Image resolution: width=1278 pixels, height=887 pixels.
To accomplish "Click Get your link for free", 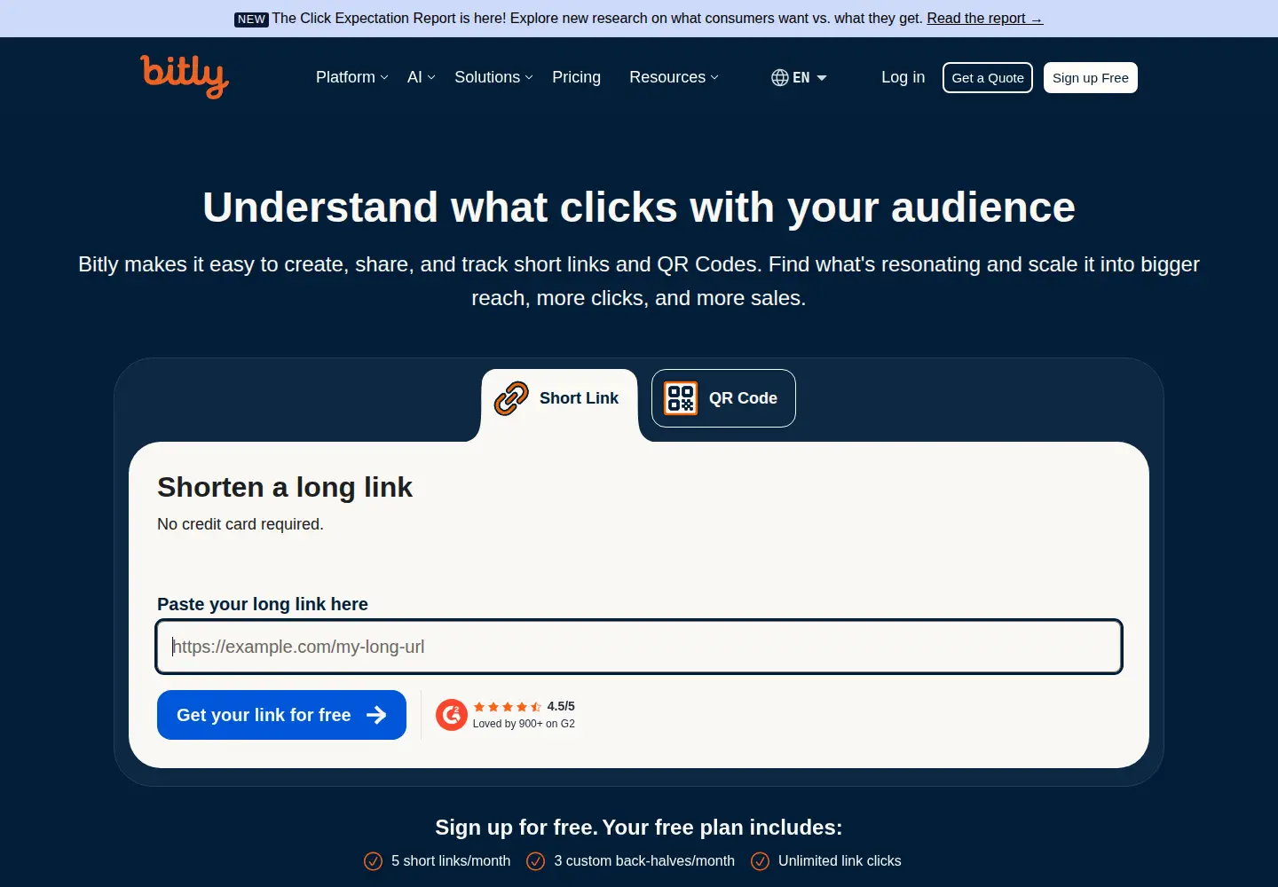I will click(281, 715).
